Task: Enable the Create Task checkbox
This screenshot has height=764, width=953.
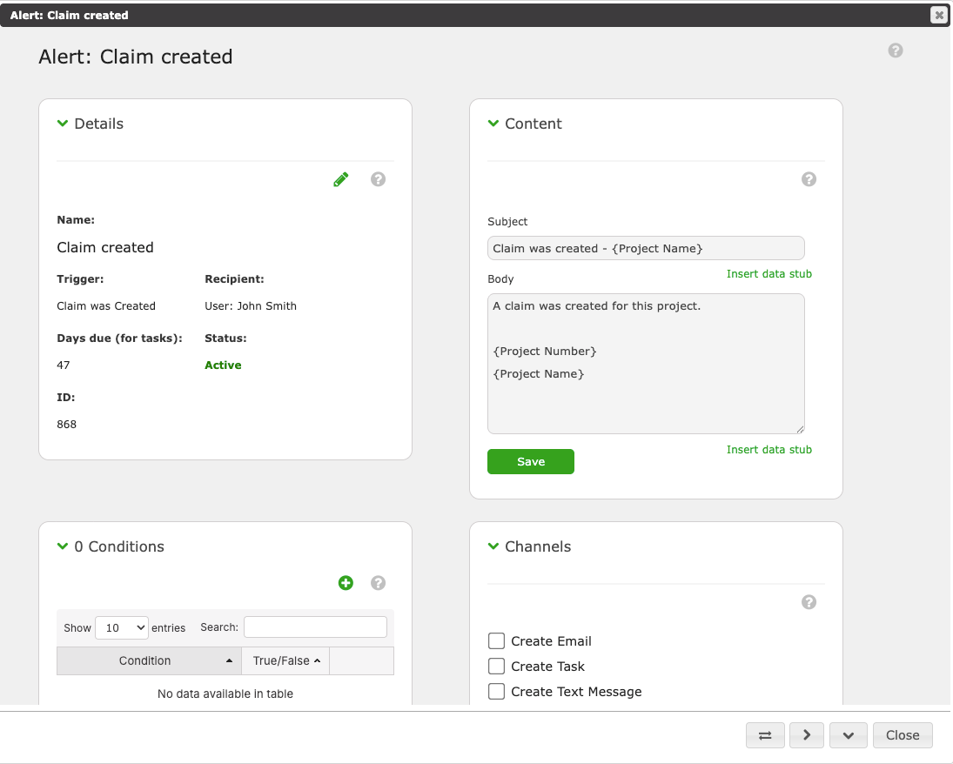Action: tap(497, 667)
